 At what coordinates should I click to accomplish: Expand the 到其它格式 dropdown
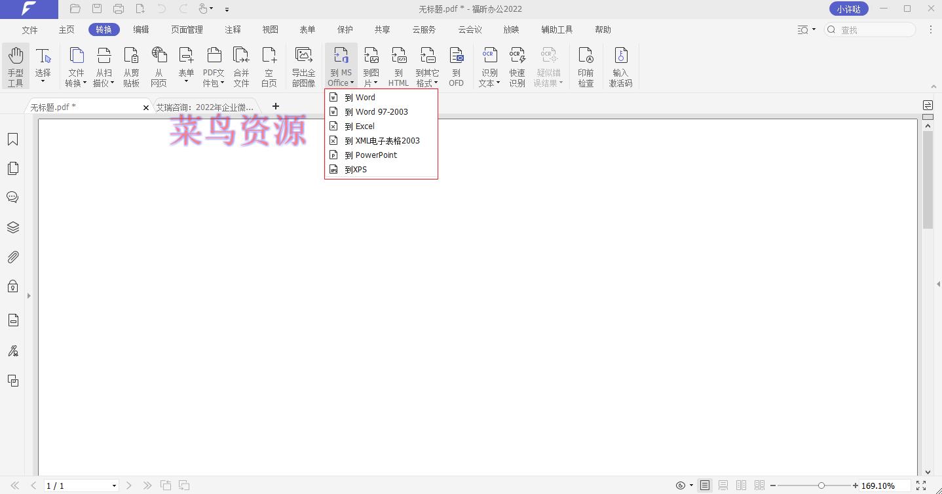(x=427, y=66)
